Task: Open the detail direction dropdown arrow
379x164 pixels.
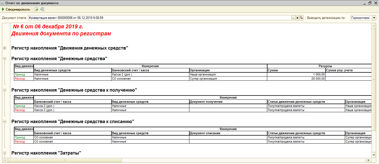Action: 374,18
